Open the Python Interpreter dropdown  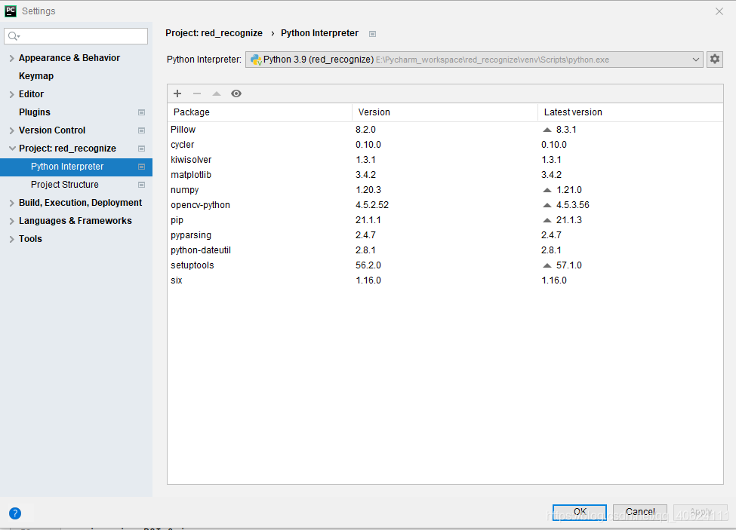coord(474,60)
